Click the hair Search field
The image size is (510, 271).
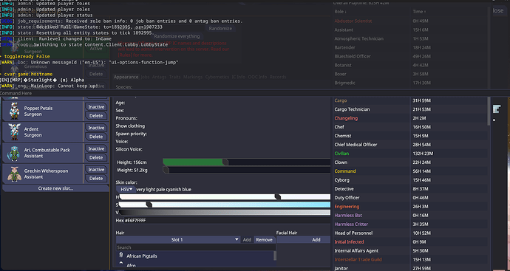[196, 247]
